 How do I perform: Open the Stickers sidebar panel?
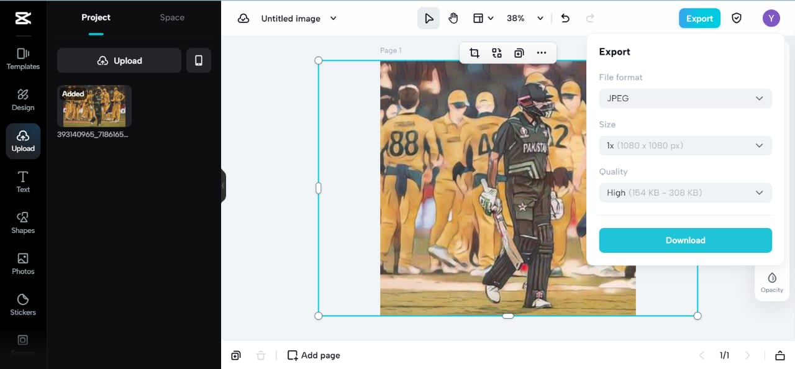tap(23, 305)
